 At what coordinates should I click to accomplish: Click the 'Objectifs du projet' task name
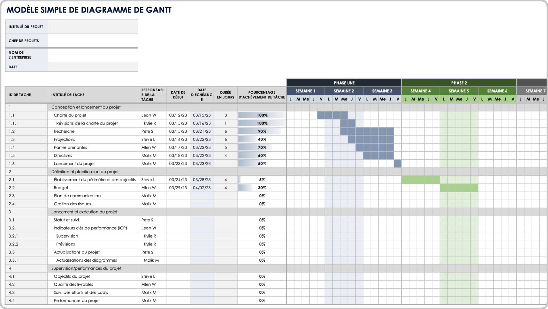point(72,276)
